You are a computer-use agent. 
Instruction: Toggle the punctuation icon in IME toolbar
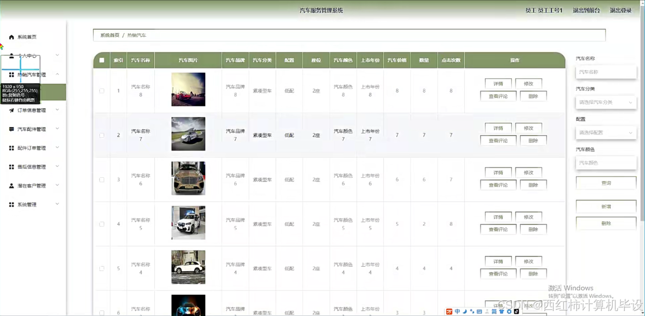point(472,311)
